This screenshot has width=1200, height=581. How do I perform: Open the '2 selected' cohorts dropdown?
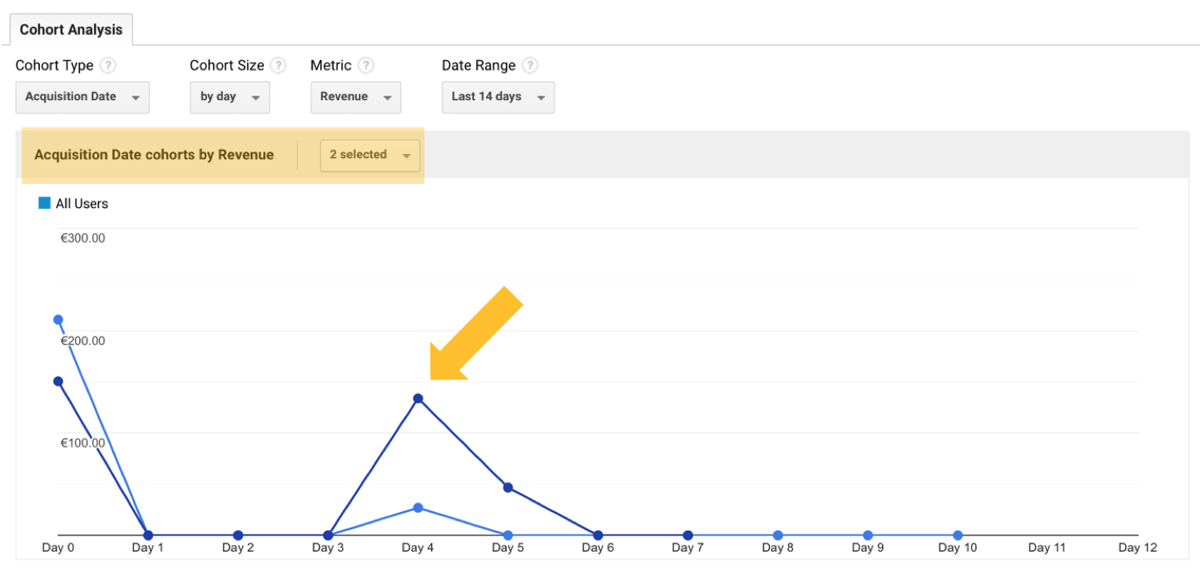[x=369, y=155]
